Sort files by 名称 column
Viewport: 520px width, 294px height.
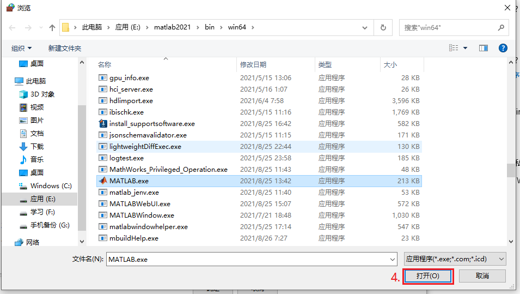click(x=105, y=65)
